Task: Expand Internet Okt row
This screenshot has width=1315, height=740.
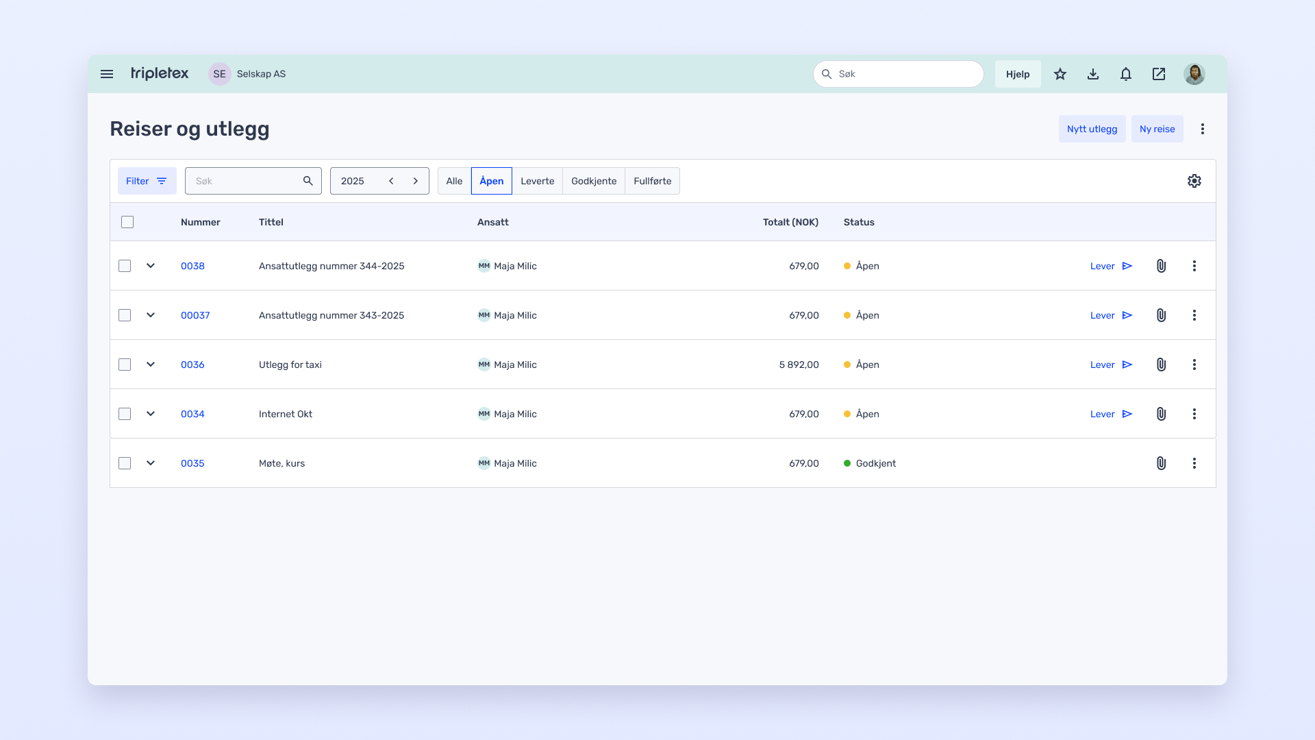Action: point(151,414)
